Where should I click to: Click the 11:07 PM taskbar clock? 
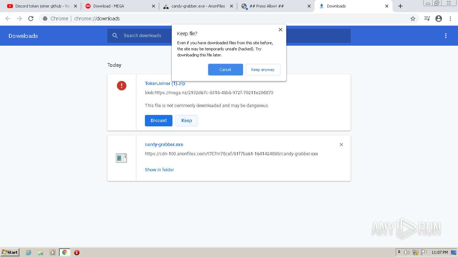pyautogui.click(x=439, y=252)
